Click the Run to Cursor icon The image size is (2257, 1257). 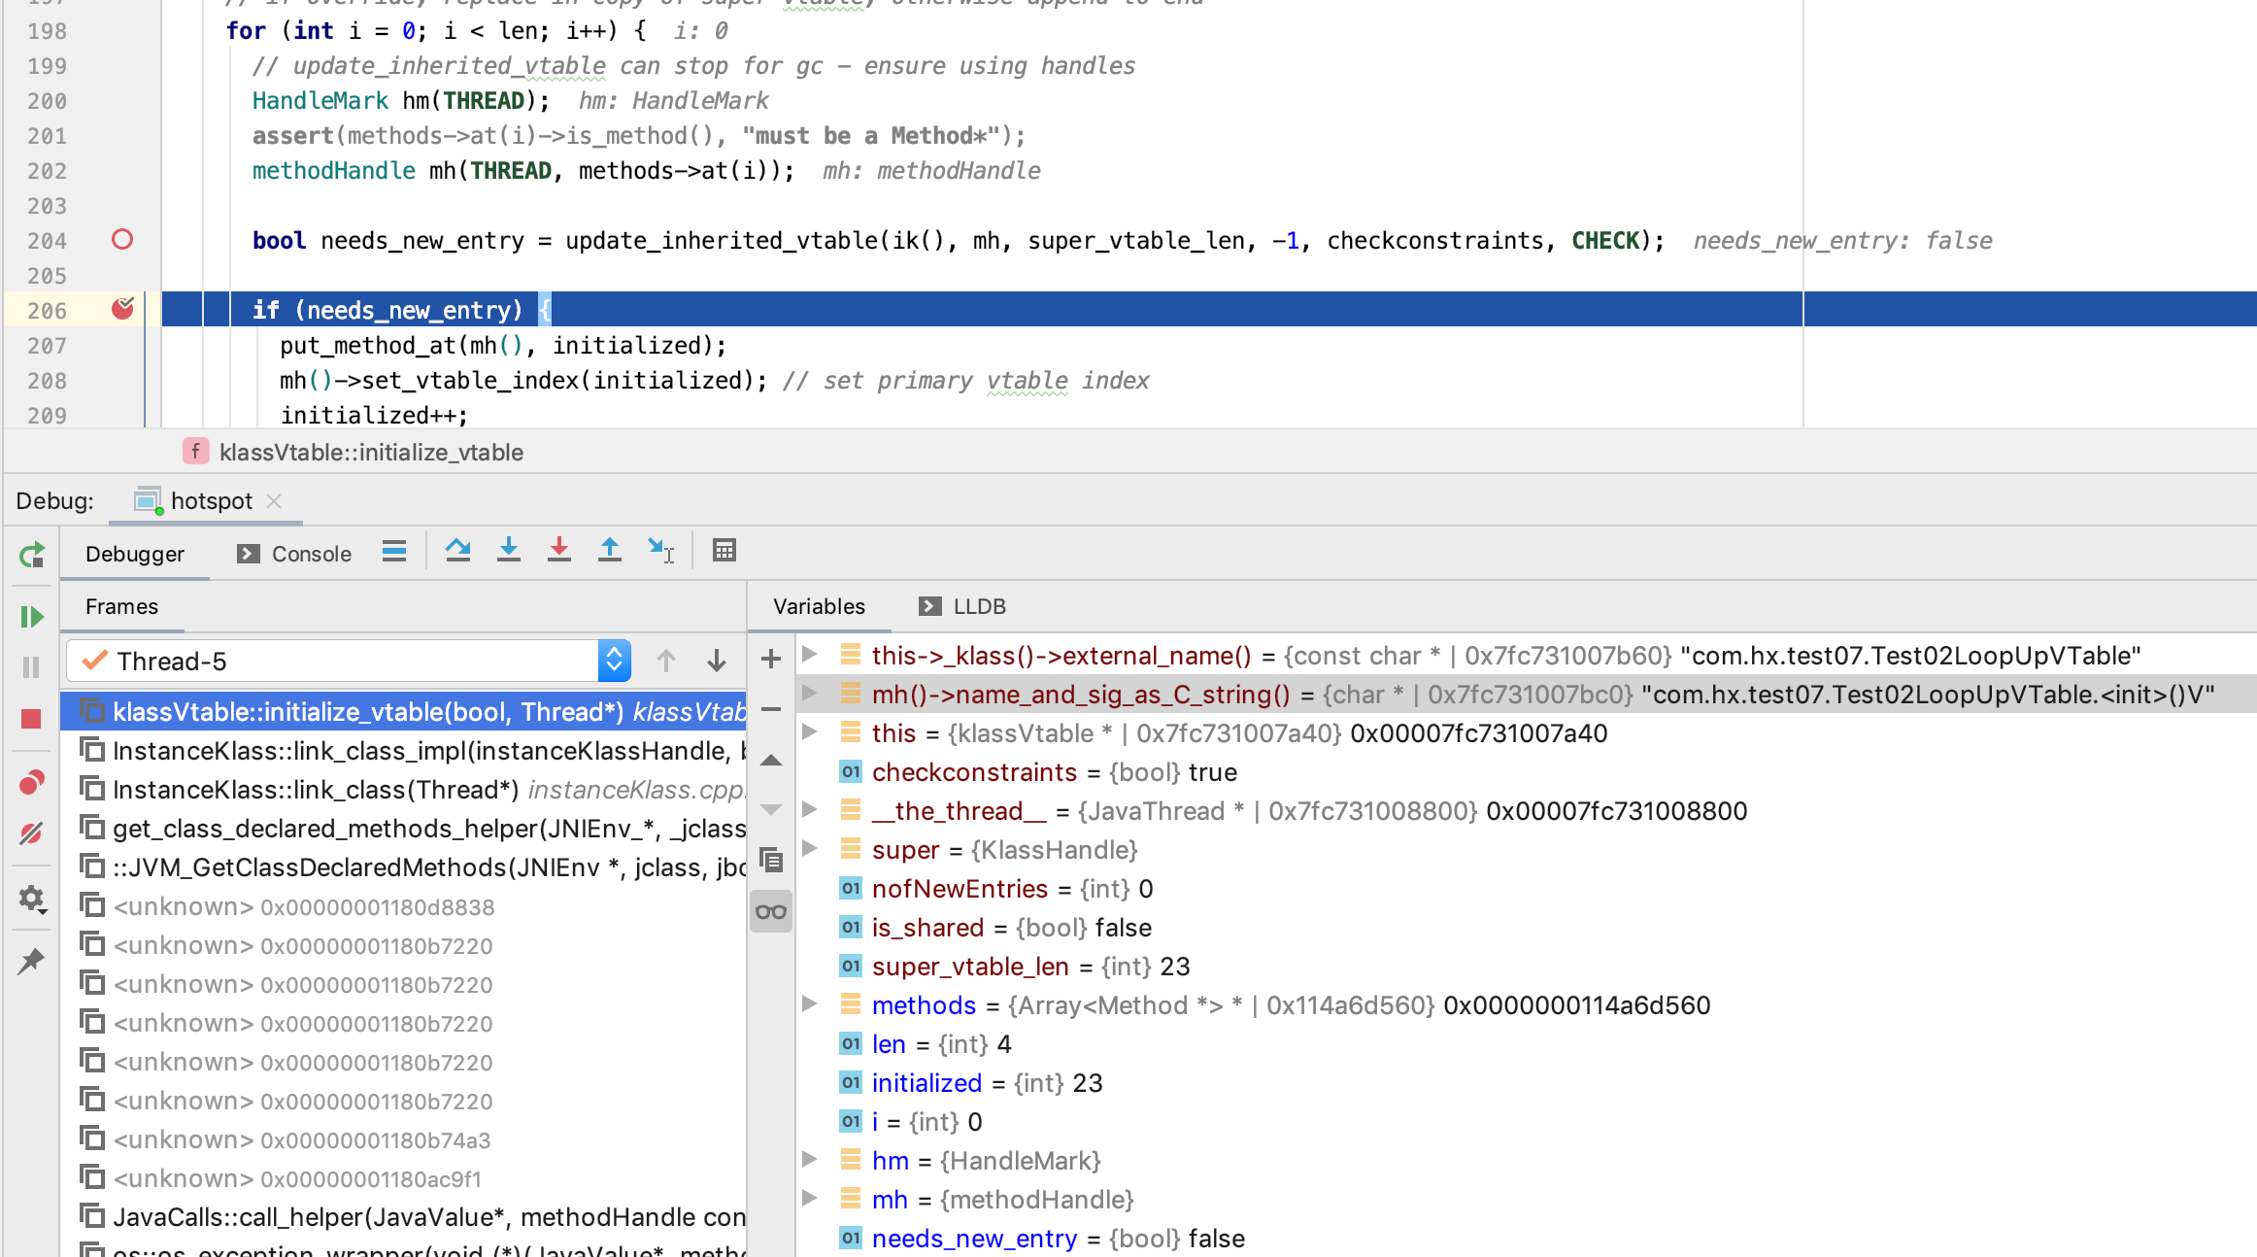pyautogui.click(x=660, y=551)
